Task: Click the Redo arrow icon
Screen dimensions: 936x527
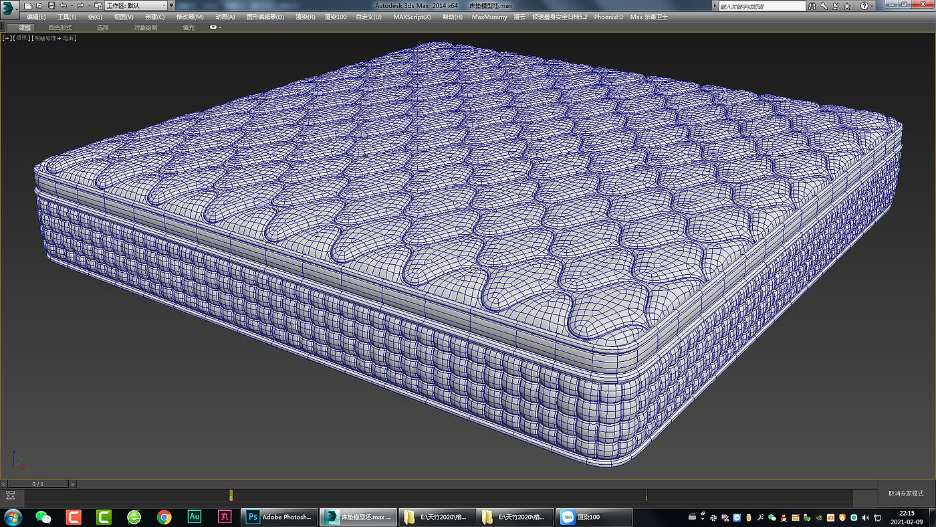Action: [80, 5]
